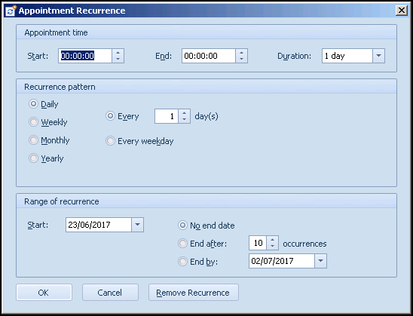The height and width of the screenshot is (316, 413).
Task: Click the End time input field
Action: point(209,56)
